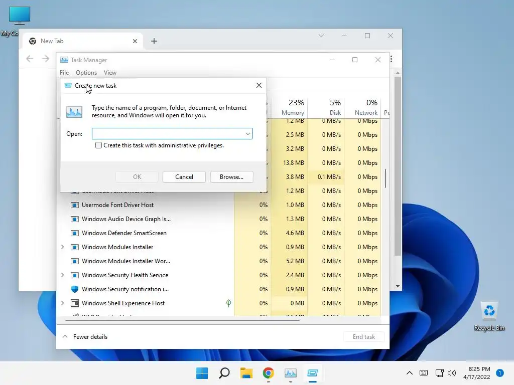This screenshot has width=514, height=385.
Task: Click the End task button
Action: click(x=363, y=336)
